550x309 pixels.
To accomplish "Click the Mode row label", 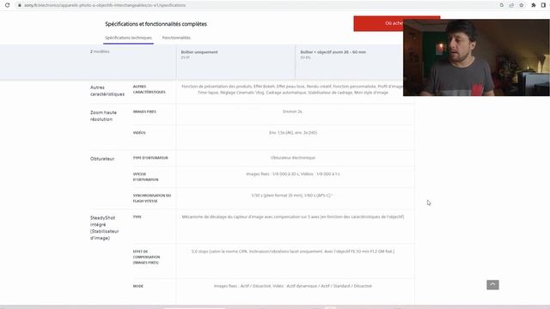I will pyautogui.click(x=138, y=286).
